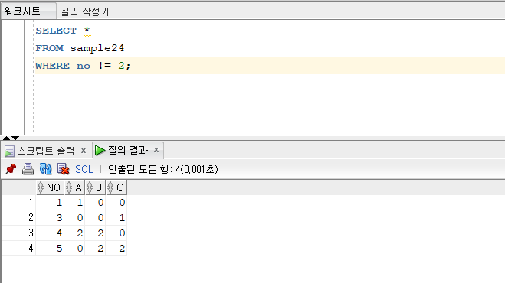
Task: Click the delete row icon with red X
Action: coord(63,168)
